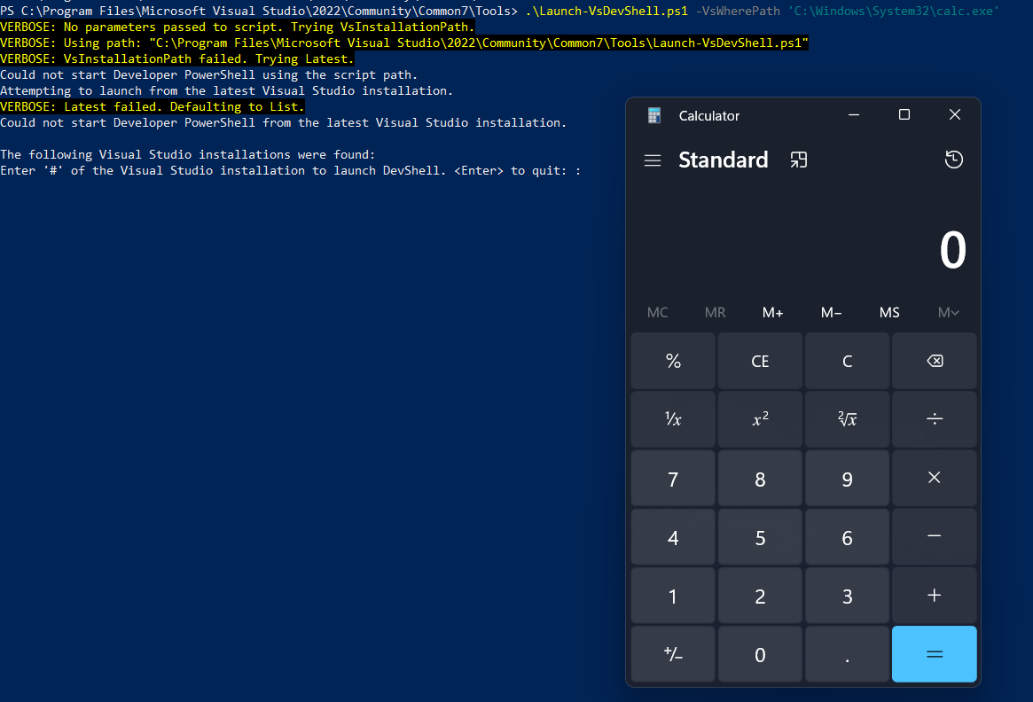This screenshot has width=1033, height=702.
Task: Click the MR memory recall button
Action: (715, 313)
